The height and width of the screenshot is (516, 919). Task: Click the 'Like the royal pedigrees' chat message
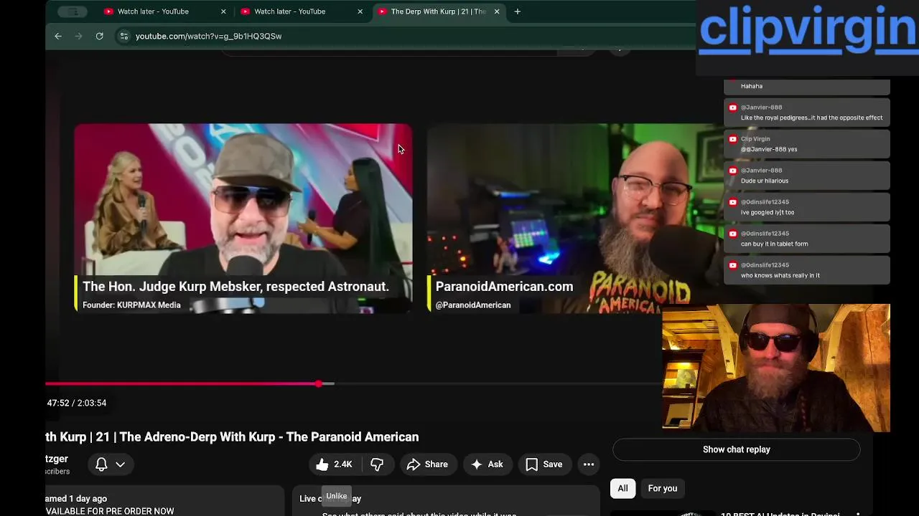(807, 113)
